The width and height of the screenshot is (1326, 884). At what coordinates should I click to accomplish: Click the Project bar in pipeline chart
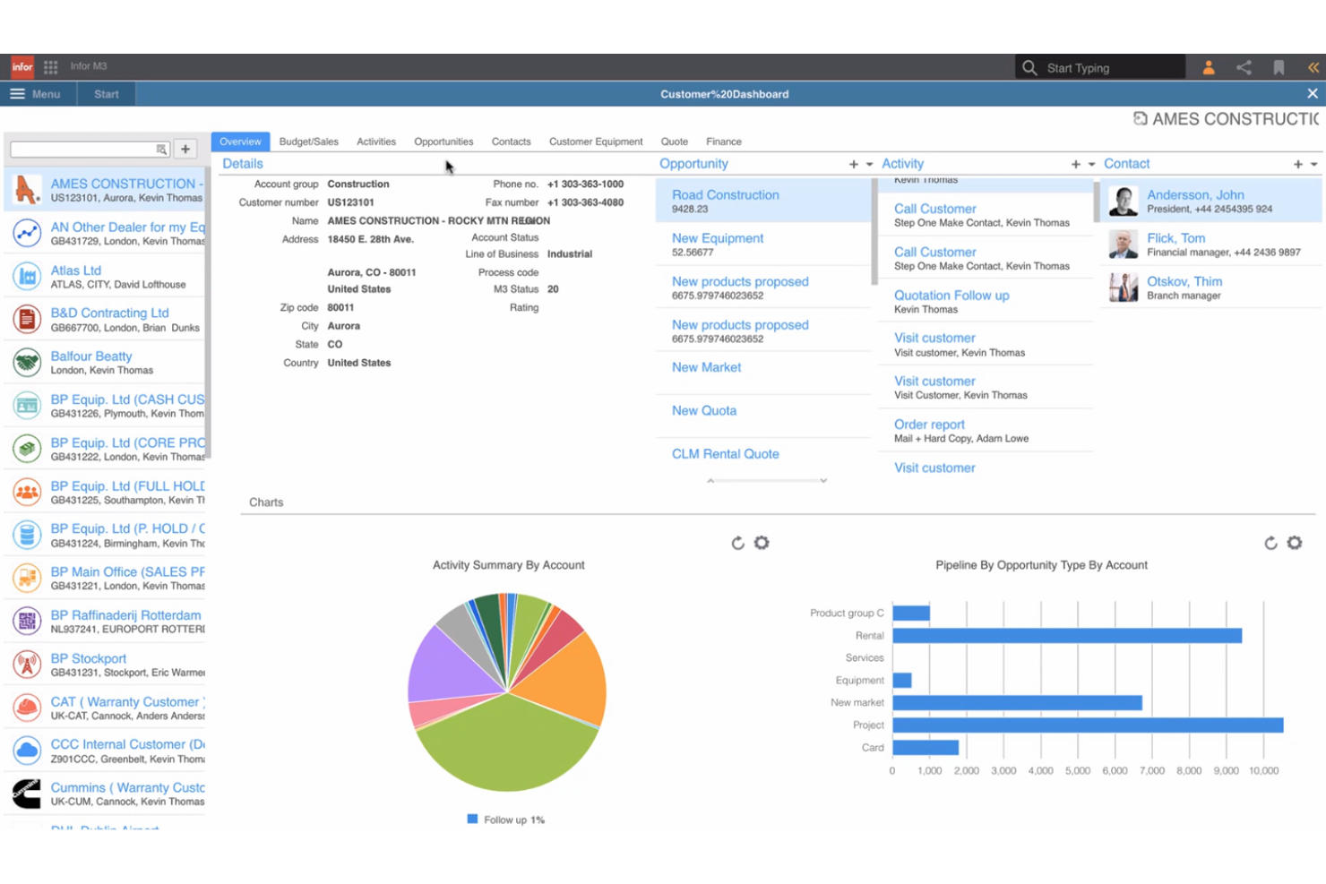pyautogui.click(x=1088, y=725)
